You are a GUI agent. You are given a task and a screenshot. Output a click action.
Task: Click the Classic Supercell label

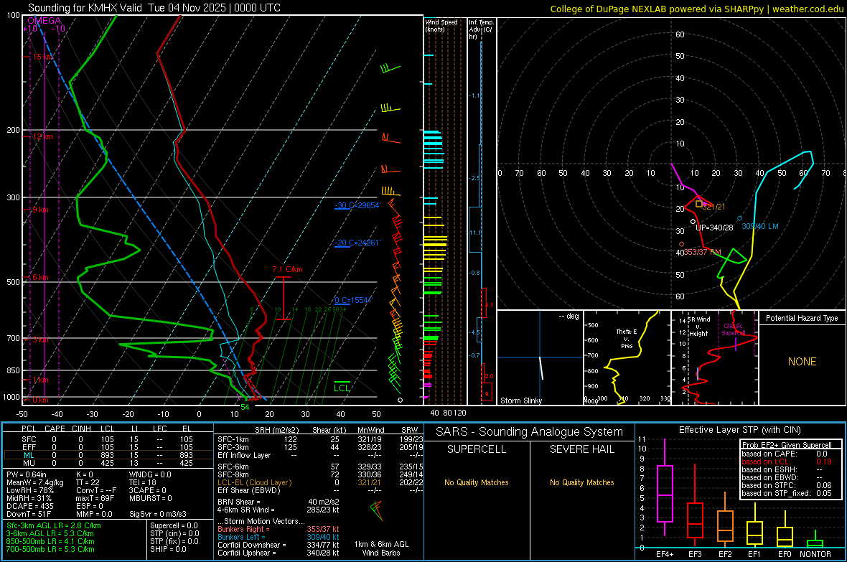click(734, 329)
